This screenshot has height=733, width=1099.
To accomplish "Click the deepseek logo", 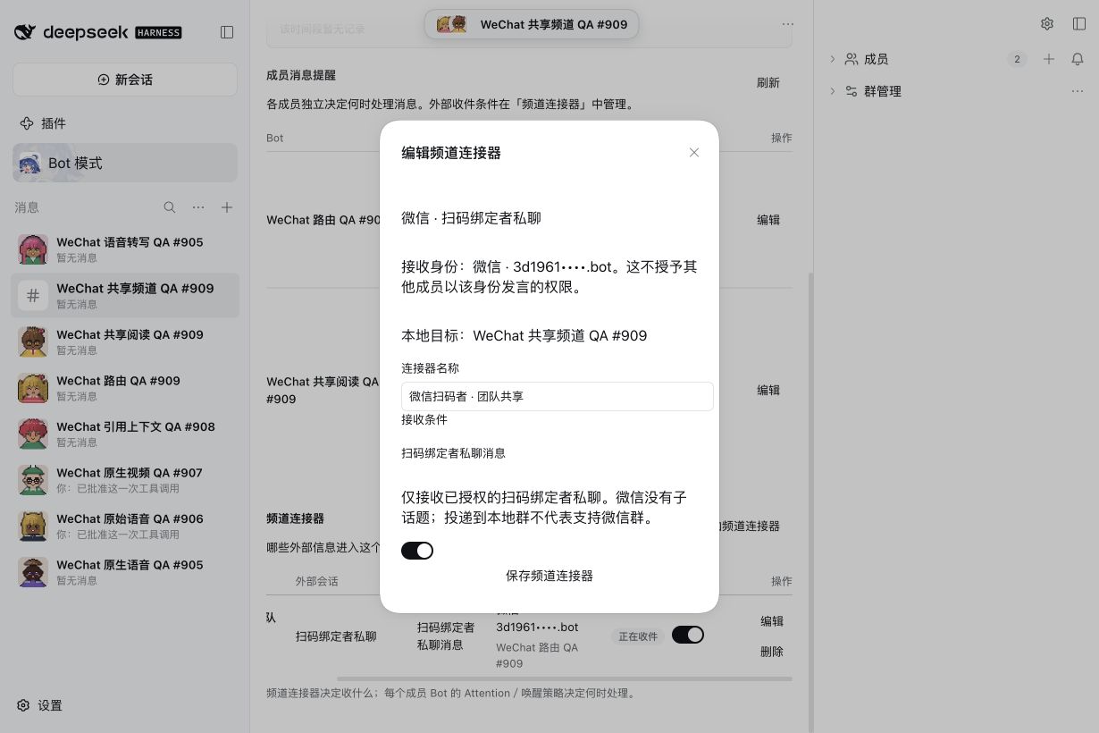I will 98,32.
